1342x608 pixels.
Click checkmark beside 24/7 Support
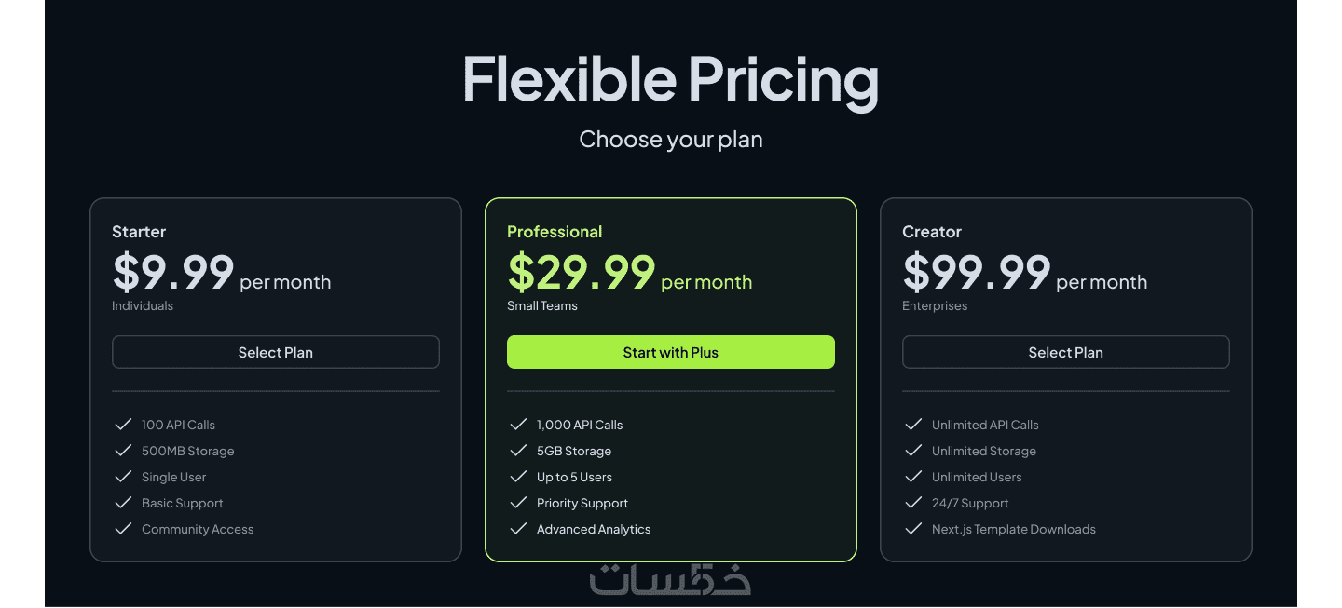(913, 503)
